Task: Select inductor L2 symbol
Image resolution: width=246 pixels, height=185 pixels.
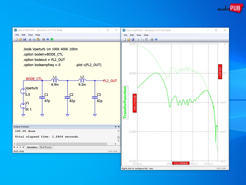Action: [82, 80]
